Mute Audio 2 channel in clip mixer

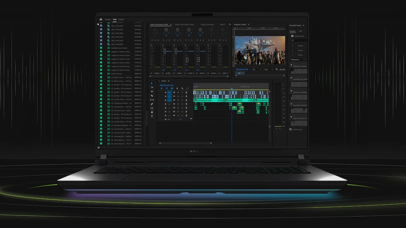[163, 40]
